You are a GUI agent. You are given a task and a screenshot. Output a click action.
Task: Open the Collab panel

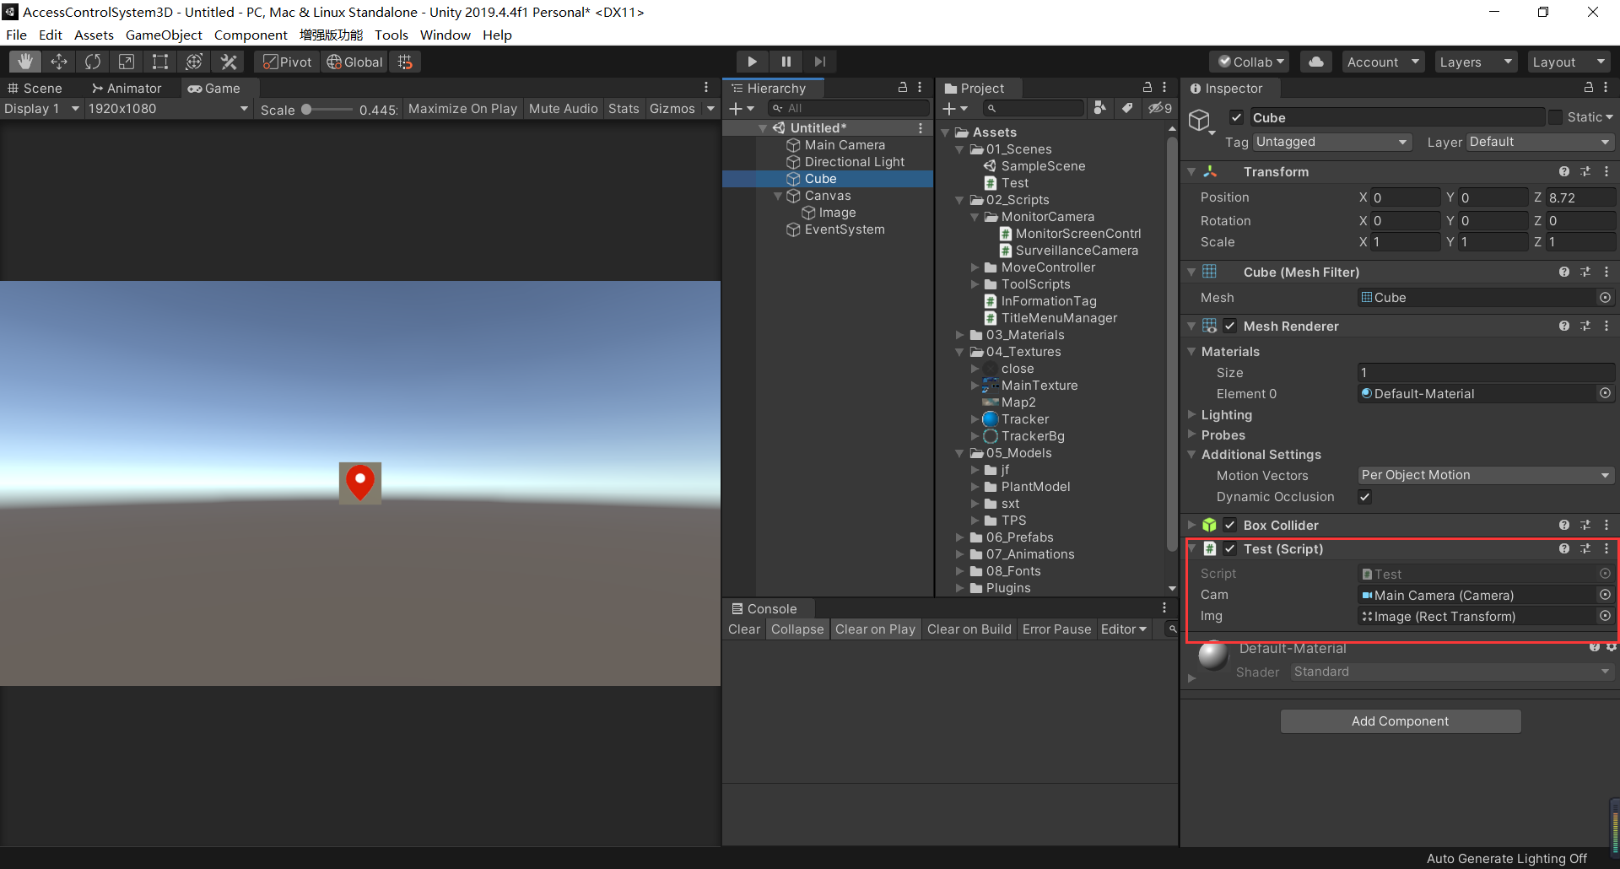click(x=1250, y=61)
